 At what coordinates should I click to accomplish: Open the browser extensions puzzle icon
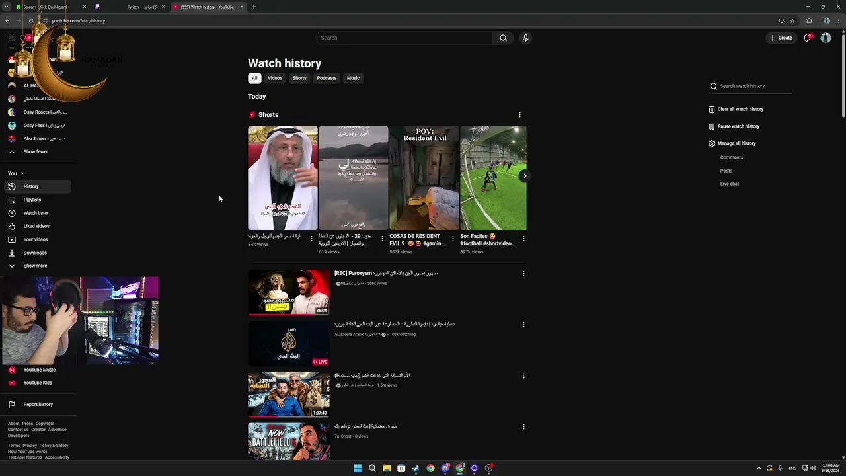click(809, 20)
